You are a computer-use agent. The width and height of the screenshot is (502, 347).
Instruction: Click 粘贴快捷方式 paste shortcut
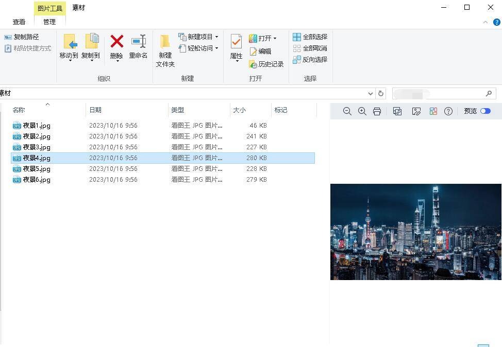pyautogui.click(x=28, y=48)
